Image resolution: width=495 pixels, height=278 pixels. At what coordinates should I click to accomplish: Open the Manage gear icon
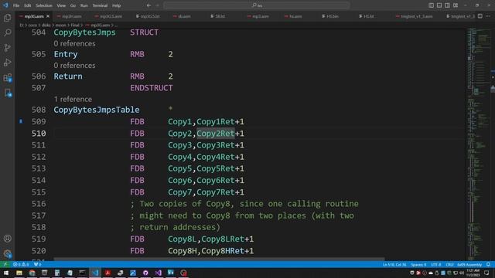coord(7,254)
